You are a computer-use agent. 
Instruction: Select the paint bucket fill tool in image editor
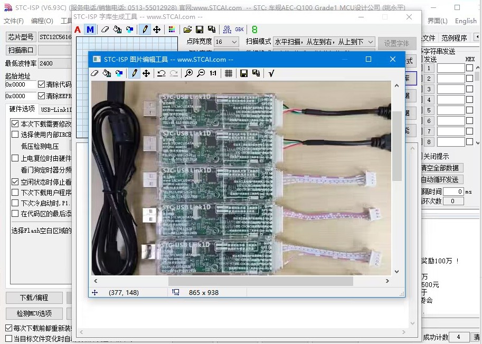pyautogui.click(x=107, y=73)
